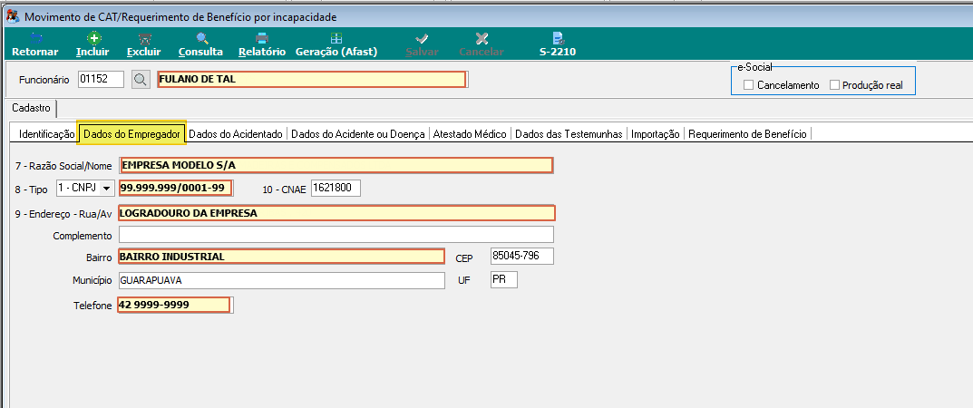Click the Retornar toolbar icon
This screenshot has height=408, width=973.
35,38
